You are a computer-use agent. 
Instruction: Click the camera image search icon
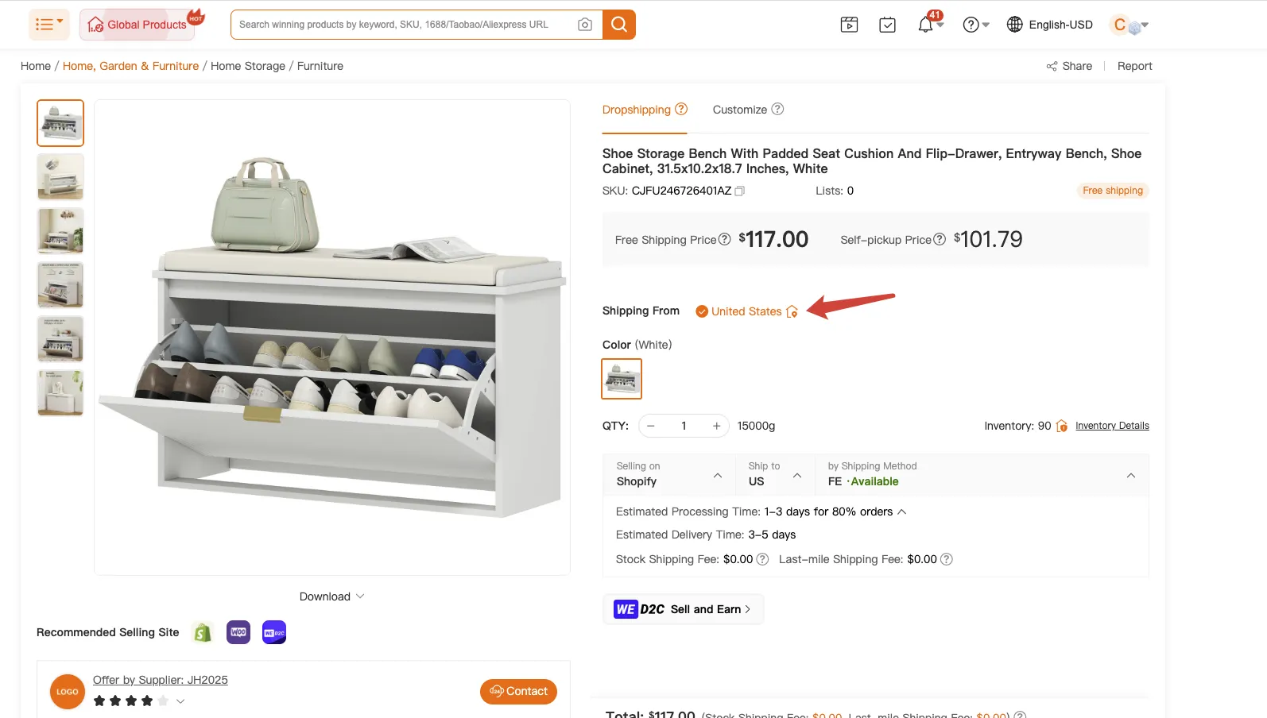tap(584, 25)
